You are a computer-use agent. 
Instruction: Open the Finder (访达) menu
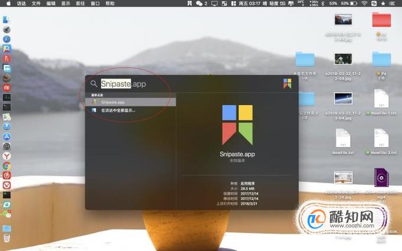click(x=21, y=4)
